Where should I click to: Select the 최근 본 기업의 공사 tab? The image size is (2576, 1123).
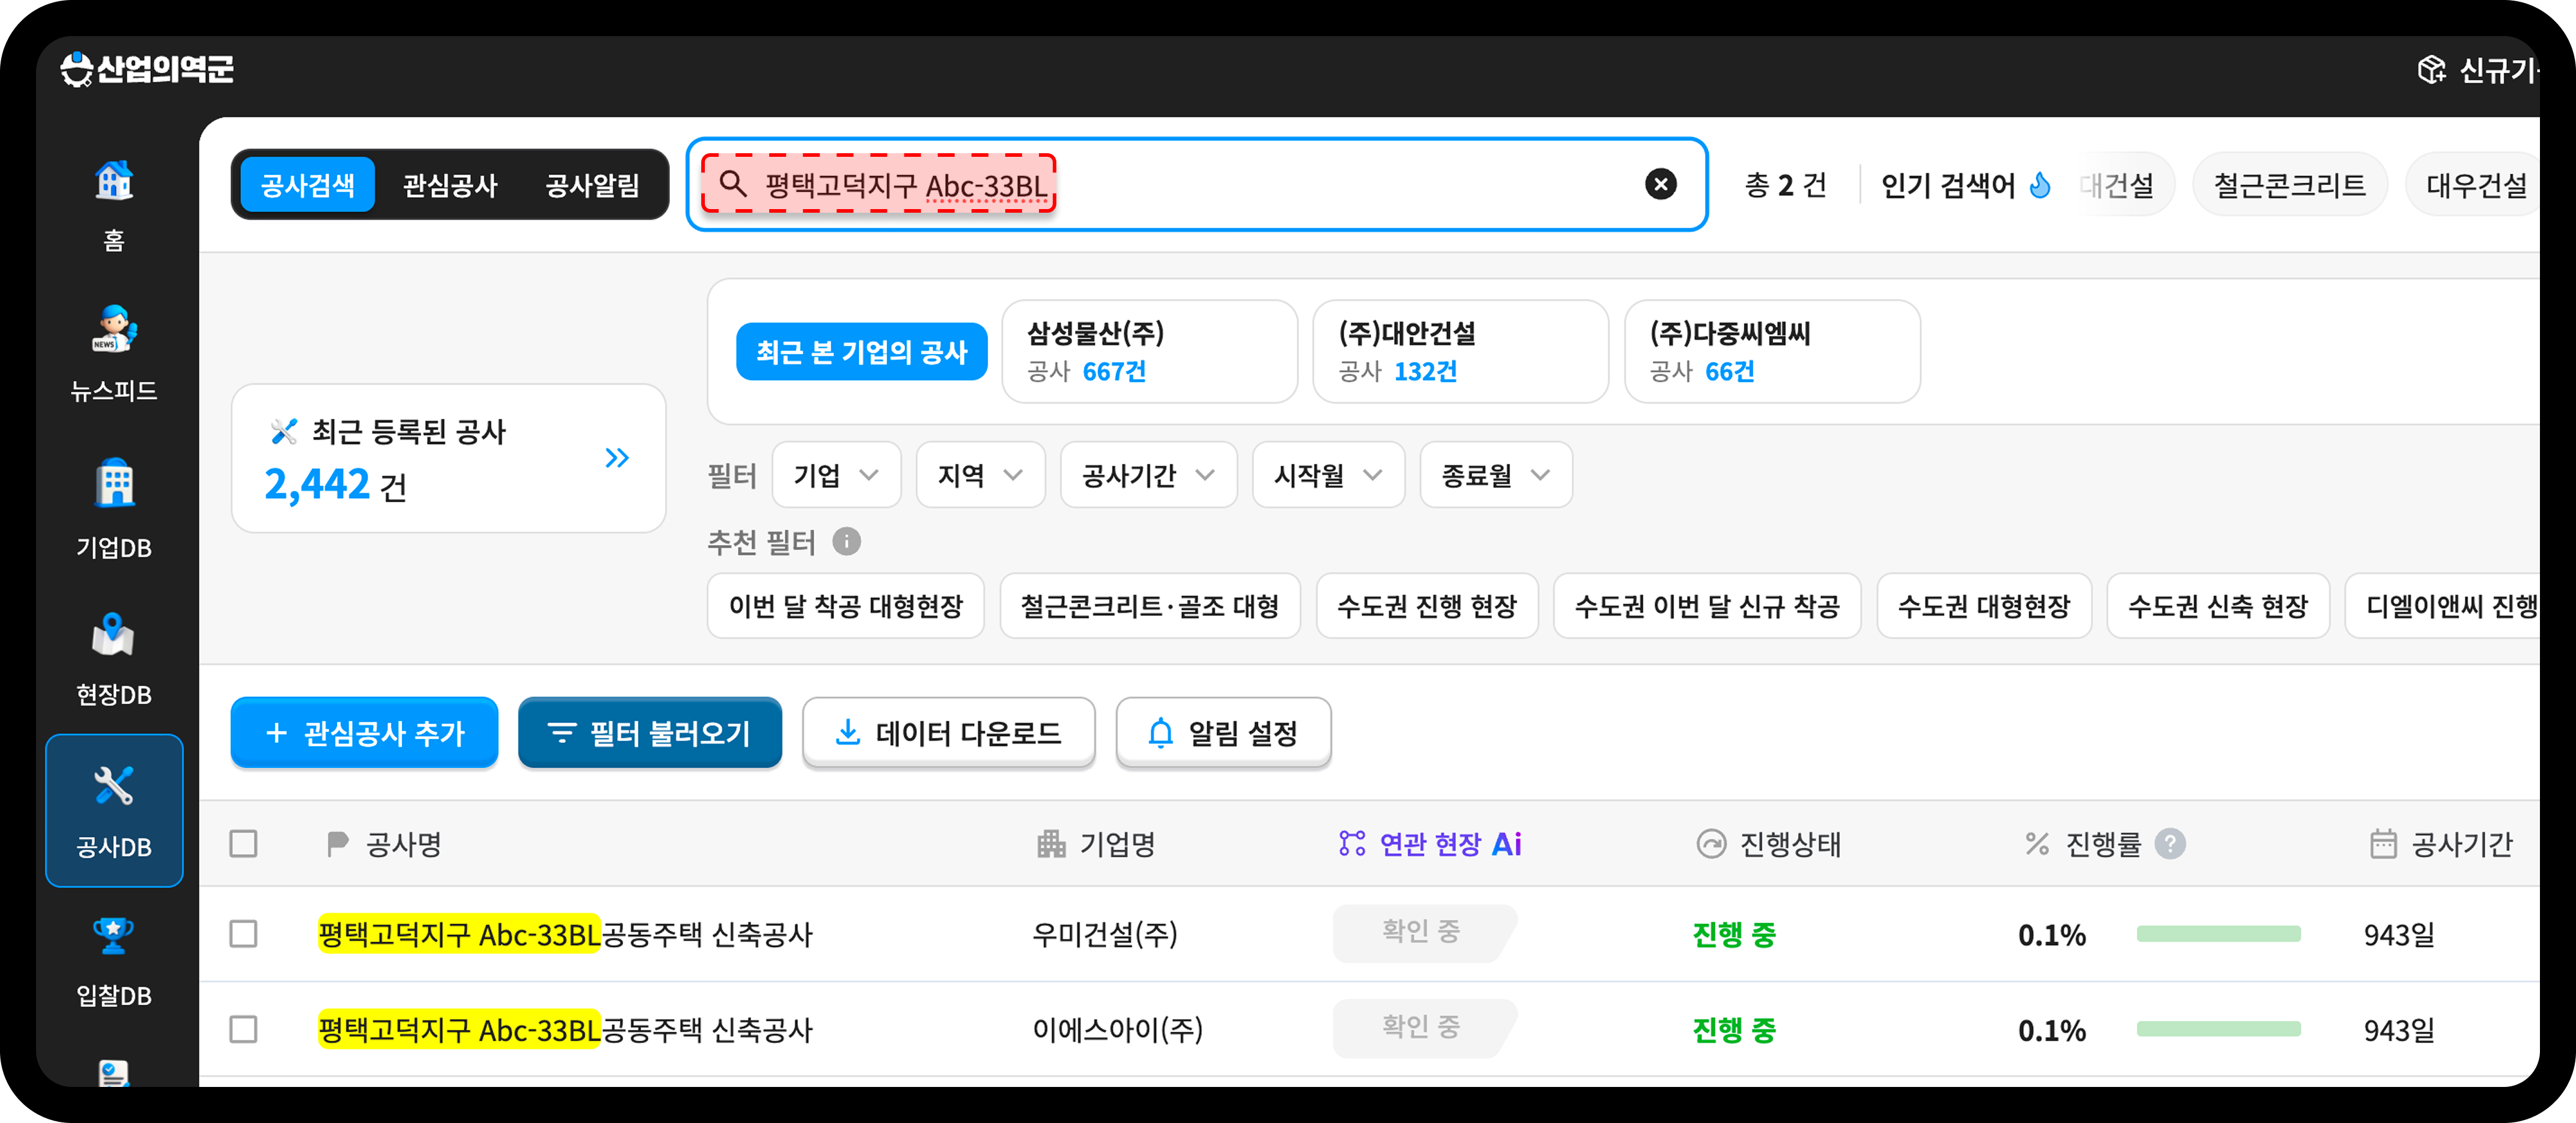pyautogui.click(x=861, y=351)
